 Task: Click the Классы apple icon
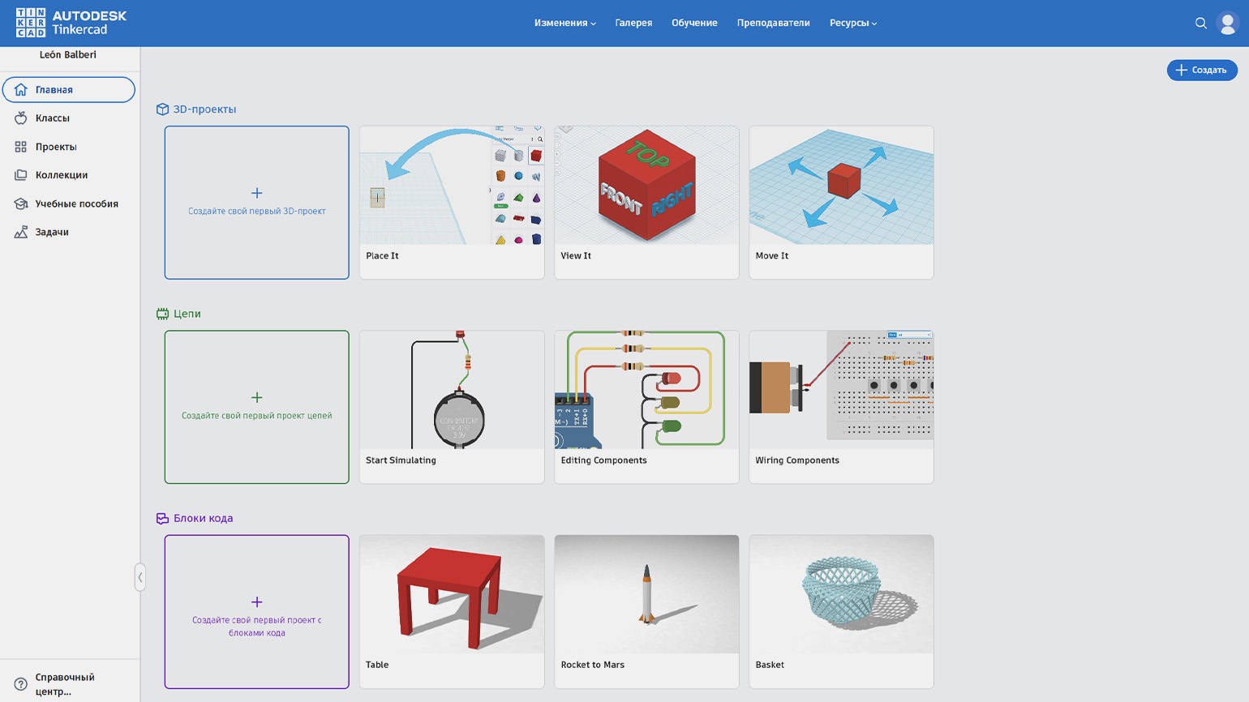[21, 118]
